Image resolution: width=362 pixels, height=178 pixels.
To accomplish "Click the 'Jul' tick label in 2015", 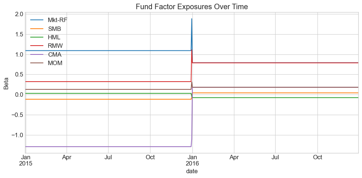I will 108,157.
